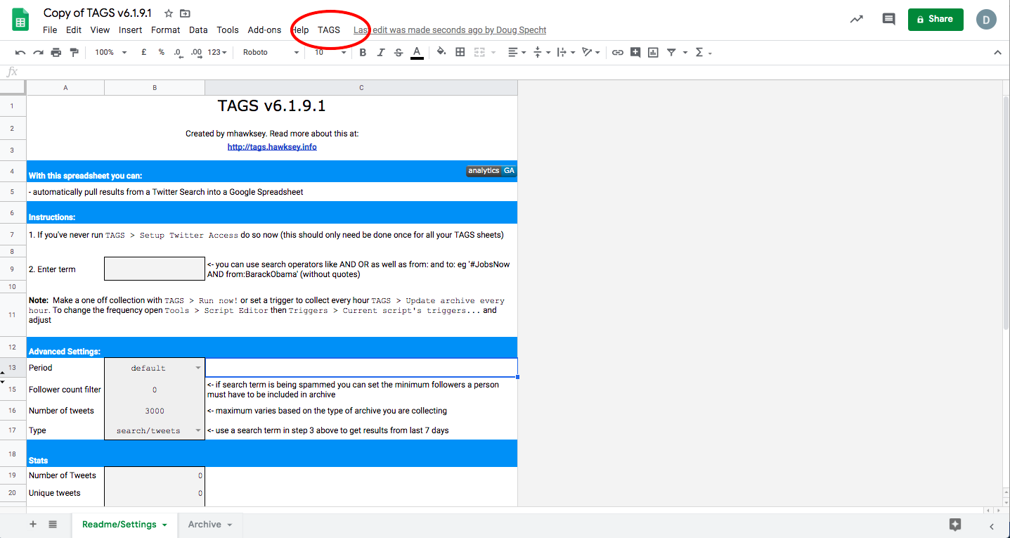The width and height of the screenshot is (1010, 538).
Task: Open the activity dashboard trend icon
Action: click(856, 19)
